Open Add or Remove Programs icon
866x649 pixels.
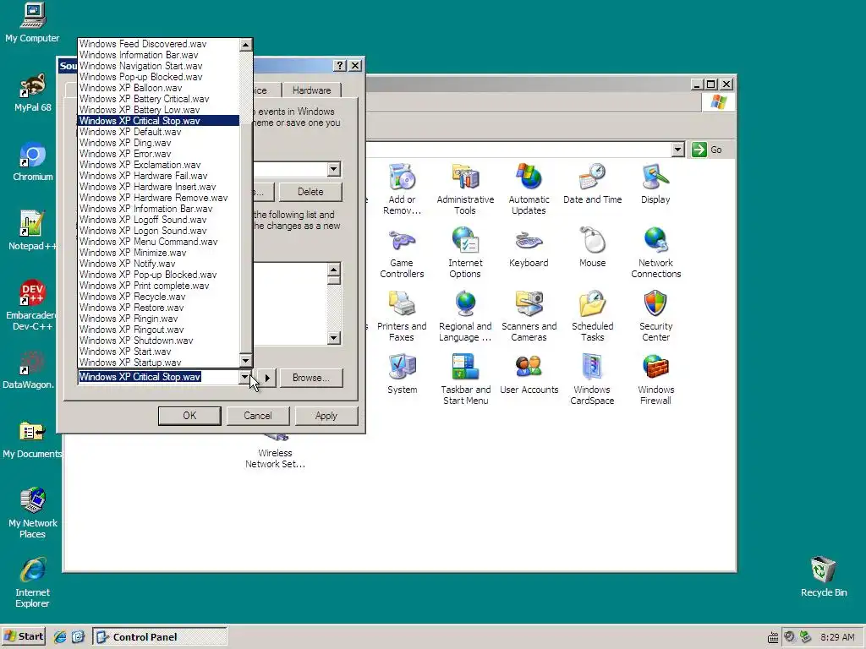(402, 188)
